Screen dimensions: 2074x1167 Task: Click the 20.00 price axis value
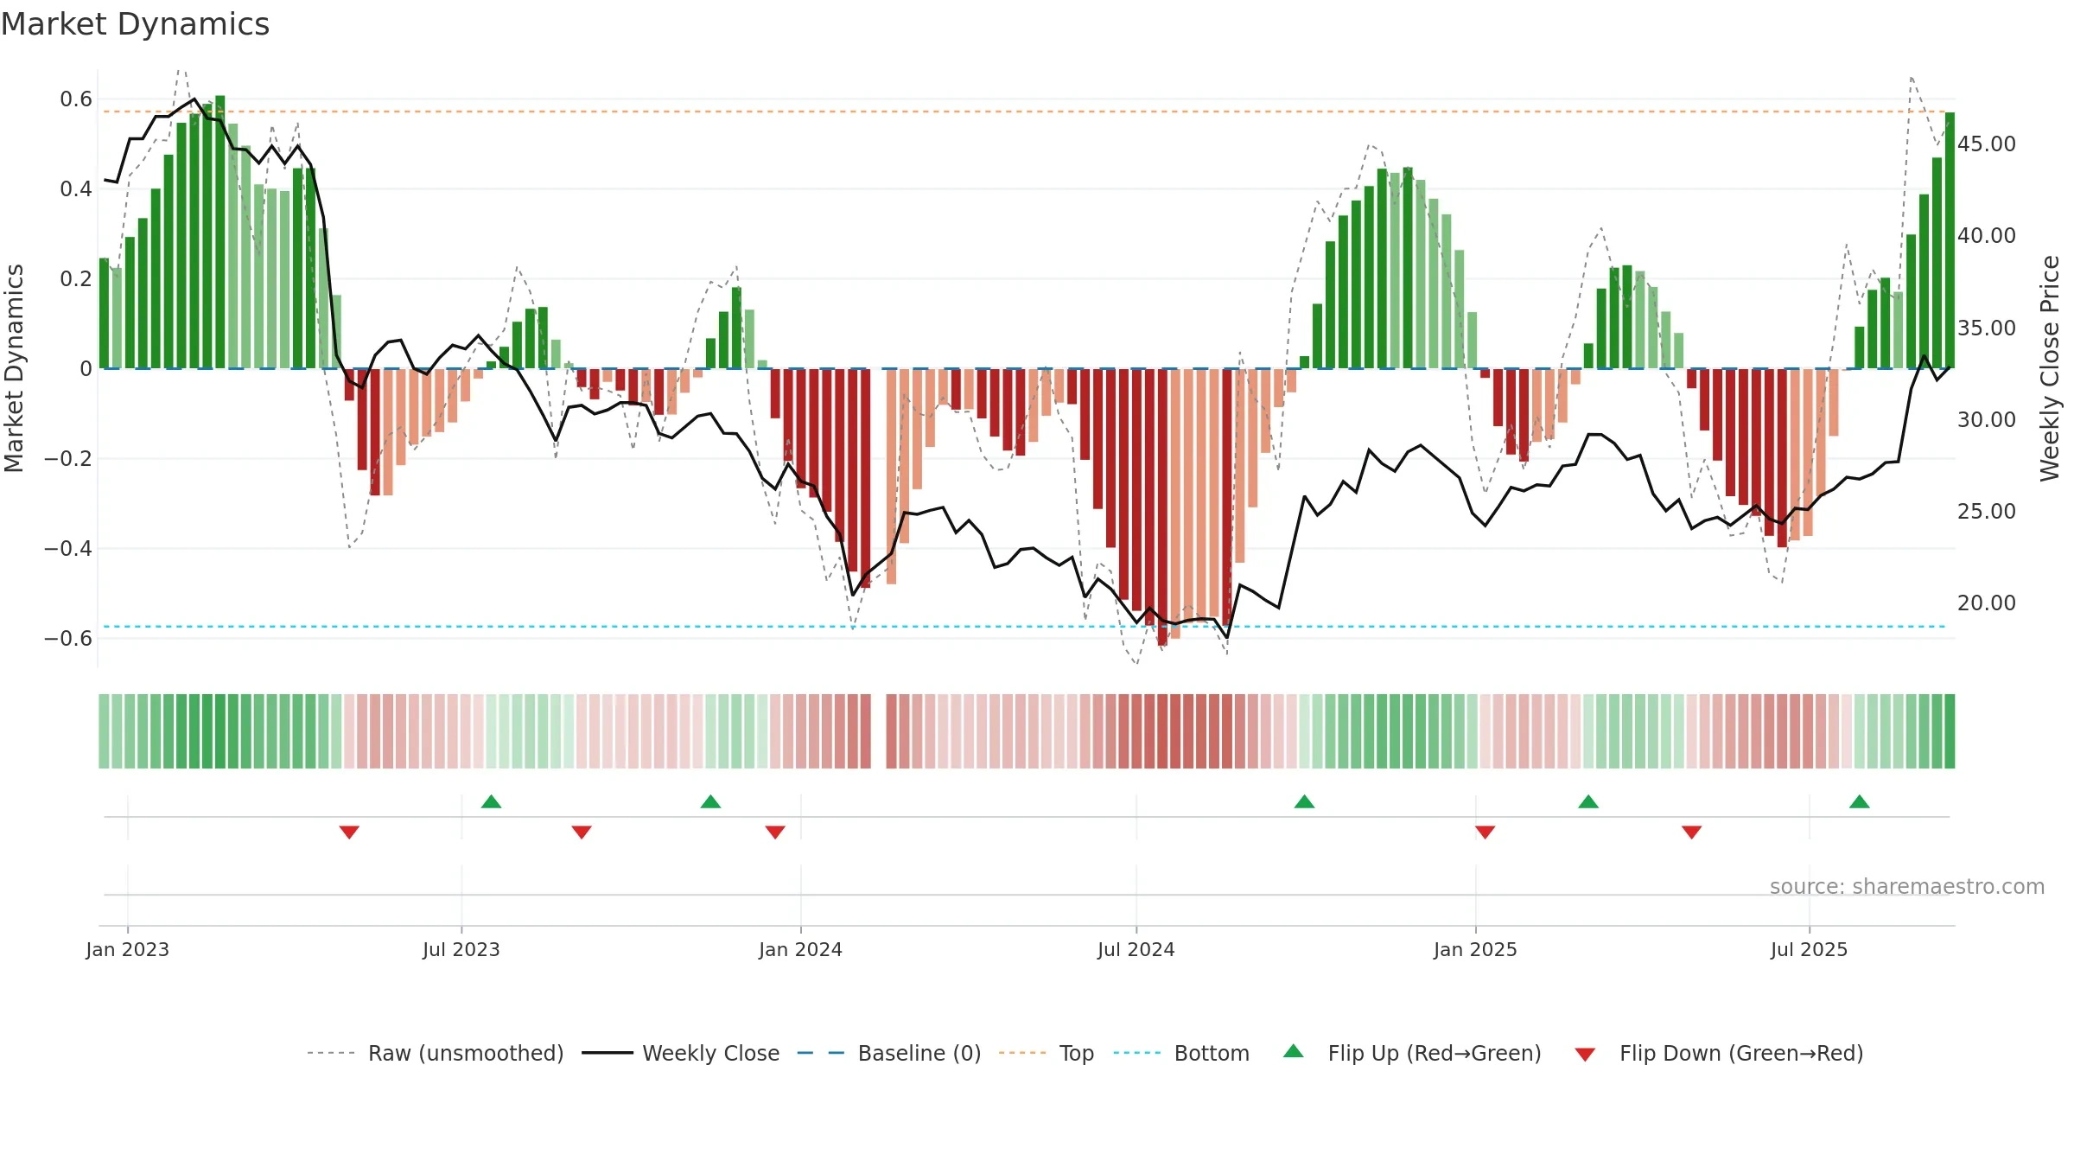click(1987, 603)
